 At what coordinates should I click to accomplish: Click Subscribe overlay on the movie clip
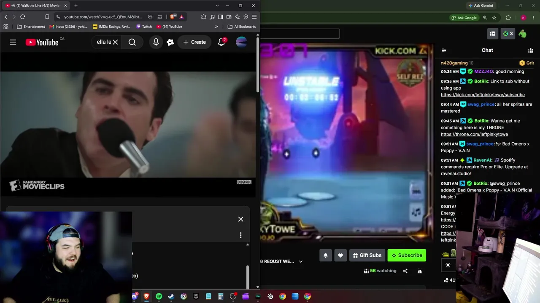[244, 182]
